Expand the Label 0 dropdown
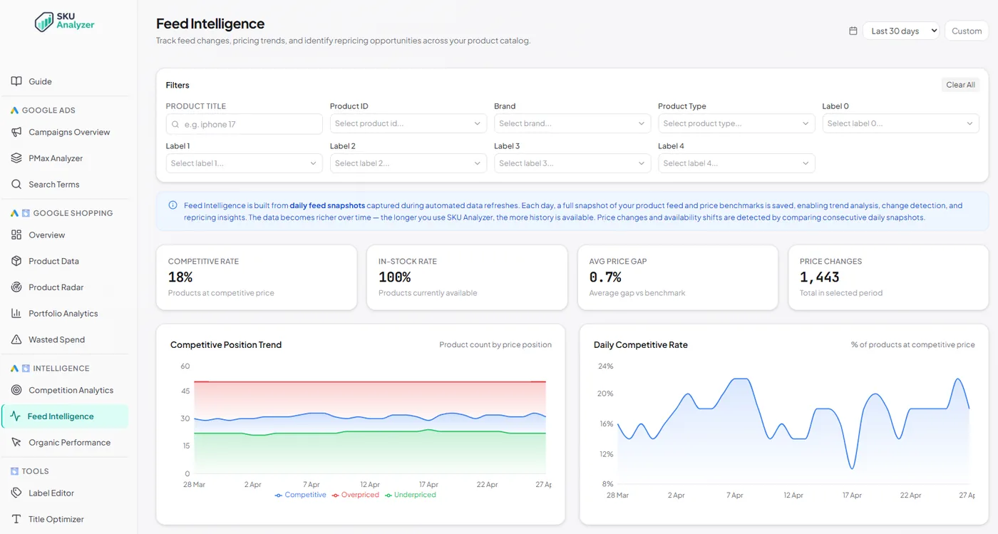This screenshot has width=998, height=534. (900, 123)
